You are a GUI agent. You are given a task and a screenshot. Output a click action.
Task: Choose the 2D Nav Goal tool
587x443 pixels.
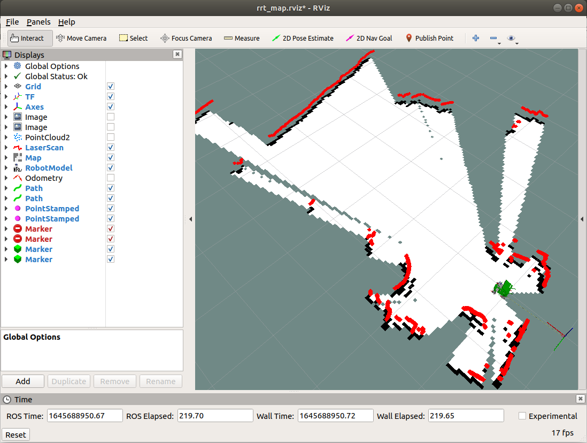369,38
